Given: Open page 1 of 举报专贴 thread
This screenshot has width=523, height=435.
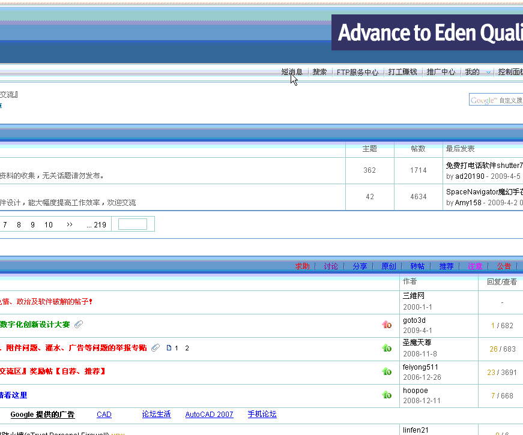Looking at the screenshot, I should pyautogui.click(x=177, y=348).
